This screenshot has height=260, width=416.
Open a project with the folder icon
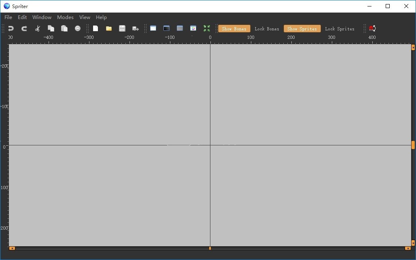click(109, 28)
